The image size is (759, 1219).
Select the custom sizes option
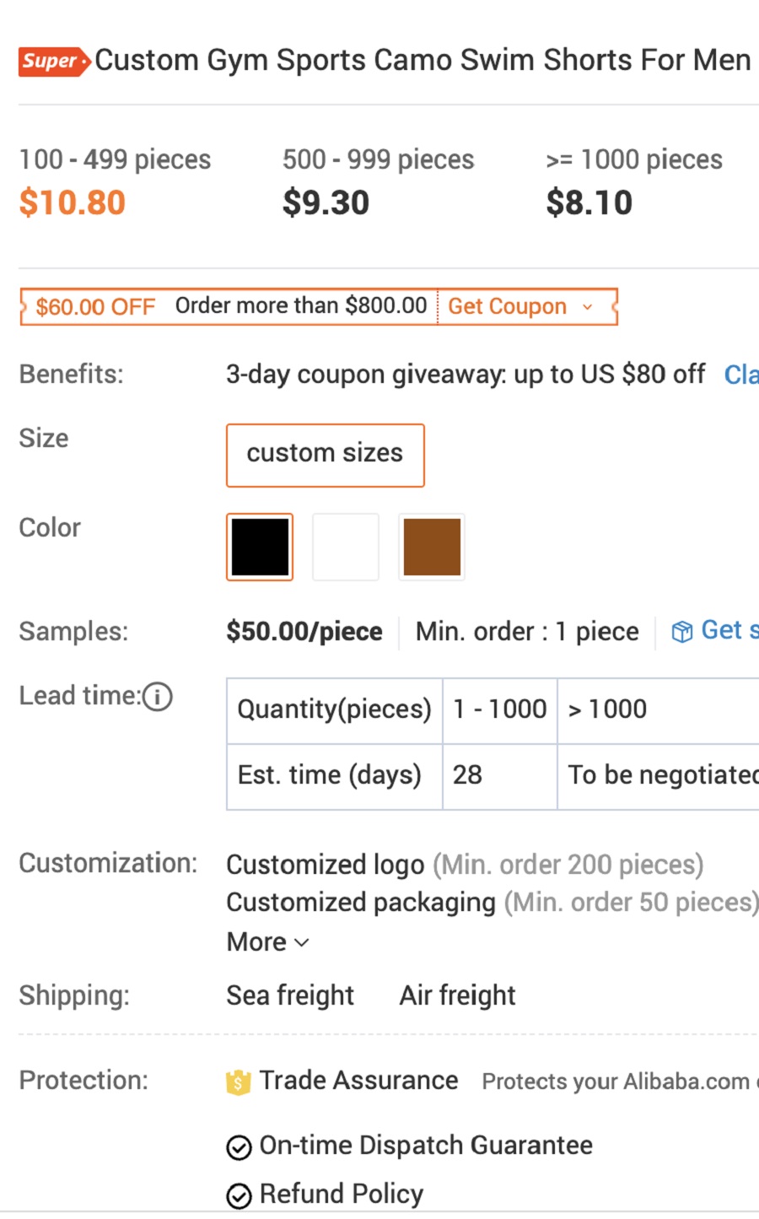[x=325, y=456]
